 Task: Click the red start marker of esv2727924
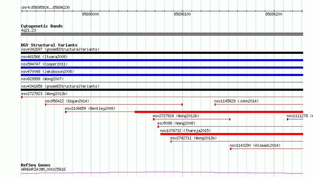click(154, 119)
